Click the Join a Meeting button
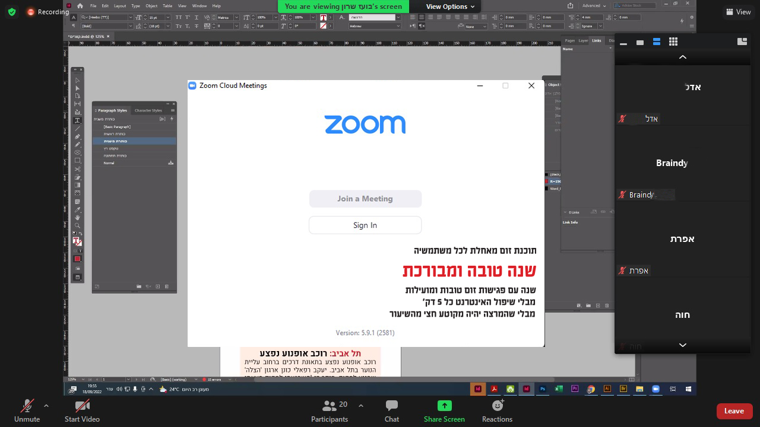Image resolution: width=760 pixels, height=427 pixels. tap(365, 199)
